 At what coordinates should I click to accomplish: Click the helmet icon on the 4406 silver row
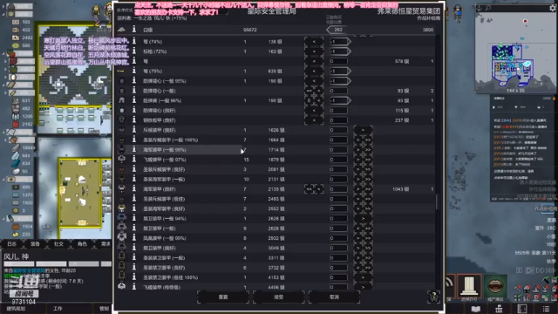(x=122, y=286)
